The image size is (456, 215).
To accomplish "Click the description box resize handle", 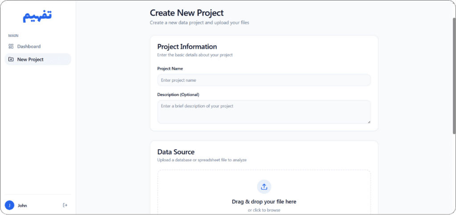I will click(x=369, y=122).
